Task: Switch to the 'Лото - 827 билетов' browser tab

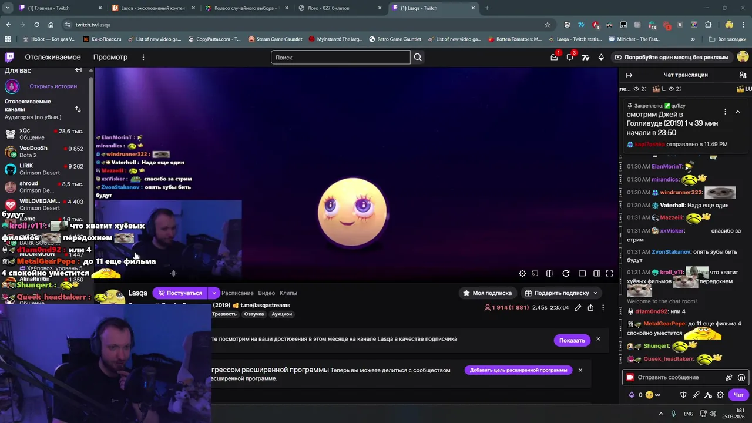Action: (340, 8)
